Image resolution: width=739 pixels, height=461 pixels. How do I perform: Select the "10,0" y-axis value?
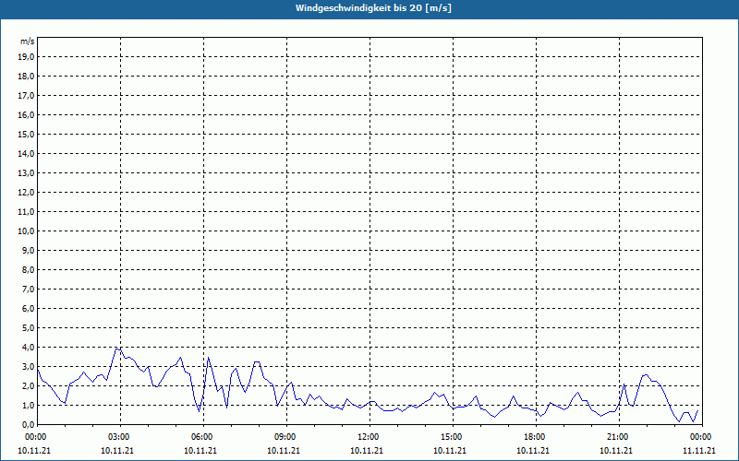27,231
